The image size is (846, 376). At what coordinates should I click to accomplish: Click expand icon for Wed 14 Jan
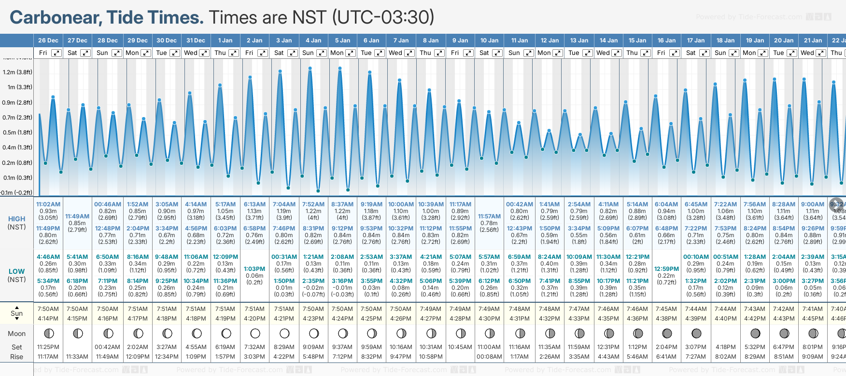617,53
